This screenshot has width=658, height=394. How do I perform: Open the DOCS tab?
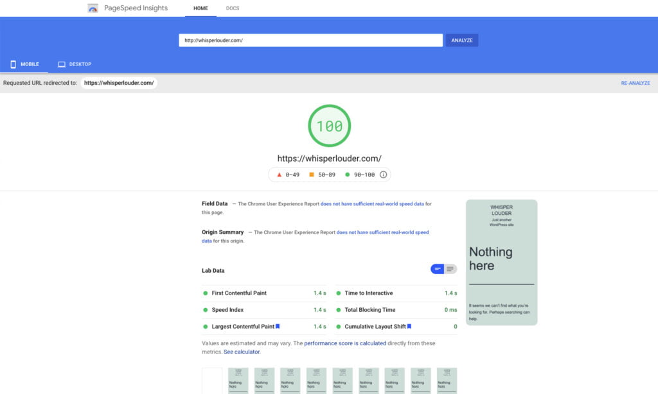(233, 8)
